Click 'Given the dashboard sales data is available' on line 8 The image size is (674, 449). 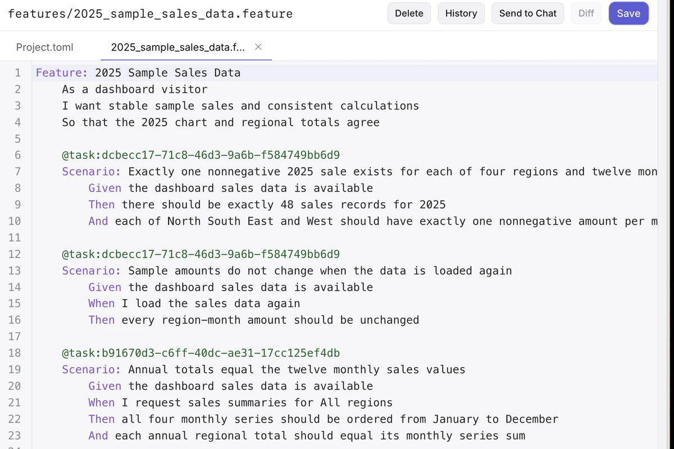click(231, 189)
